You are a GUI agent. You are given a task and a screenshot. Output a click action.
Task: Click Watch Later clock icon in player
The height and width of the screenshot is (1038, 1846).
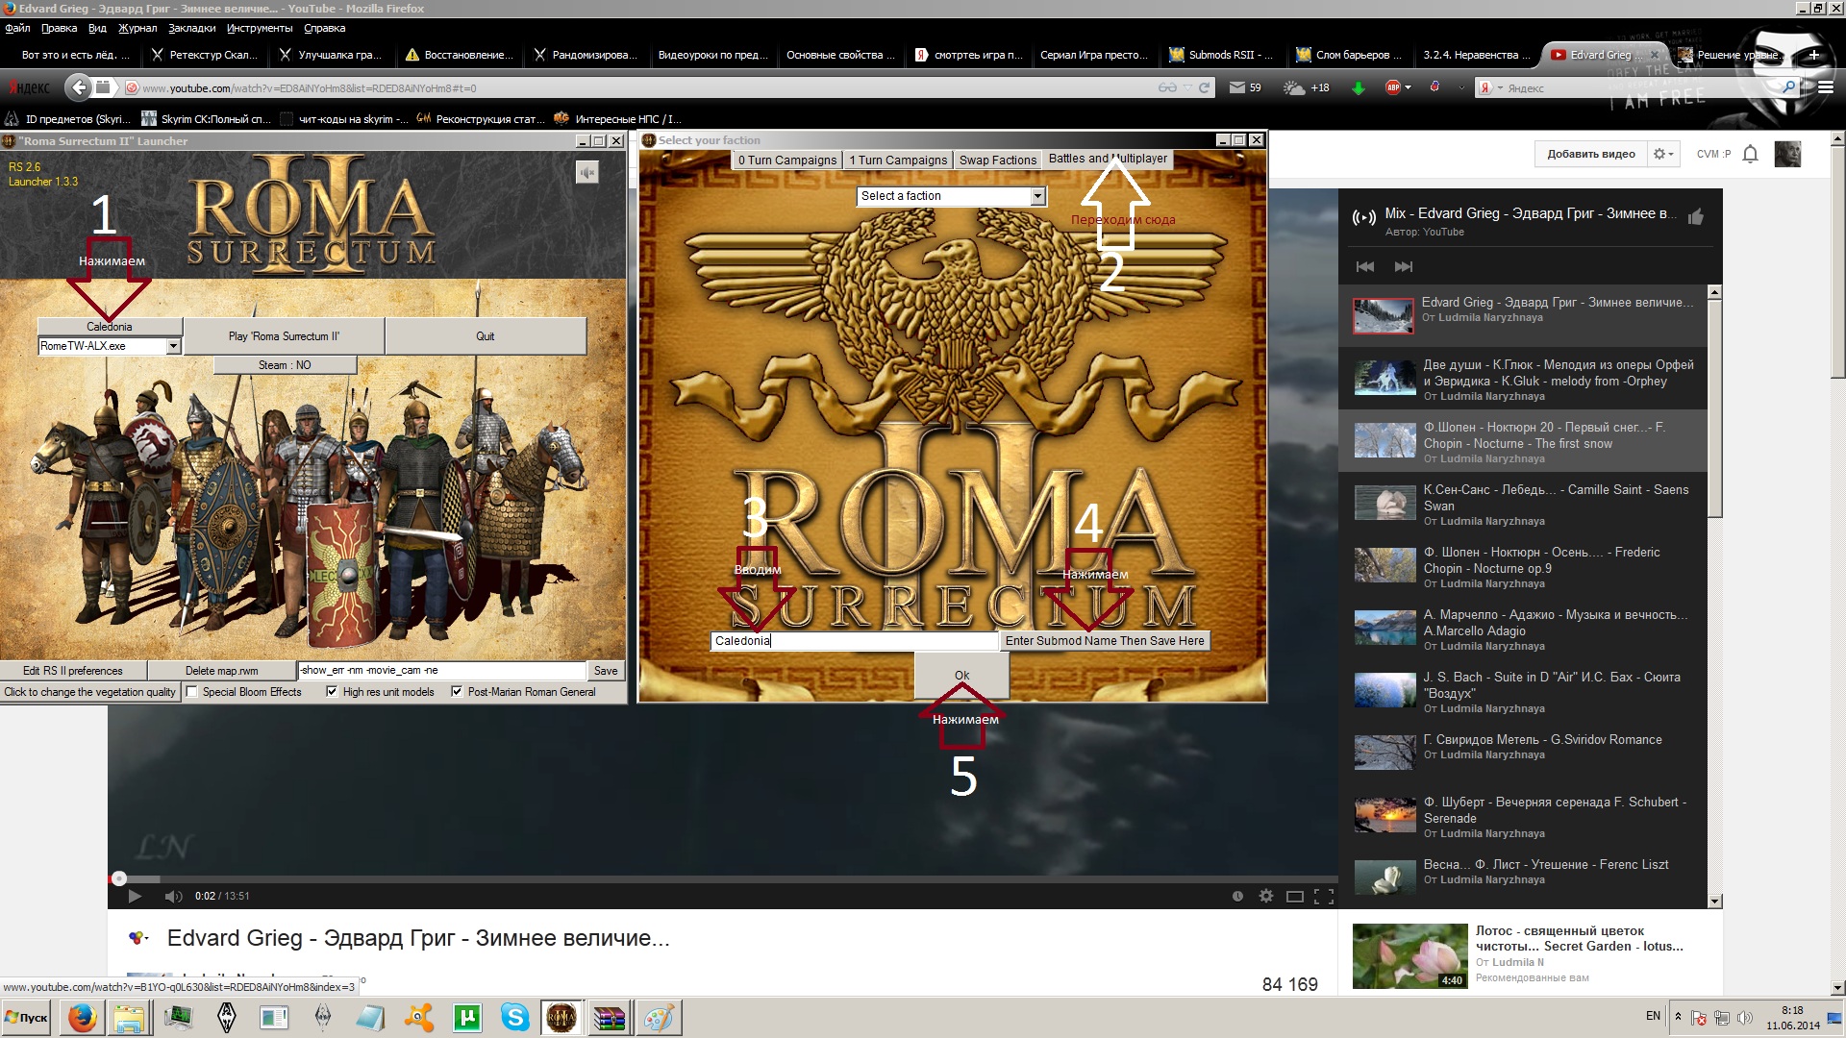[1237, 896]
